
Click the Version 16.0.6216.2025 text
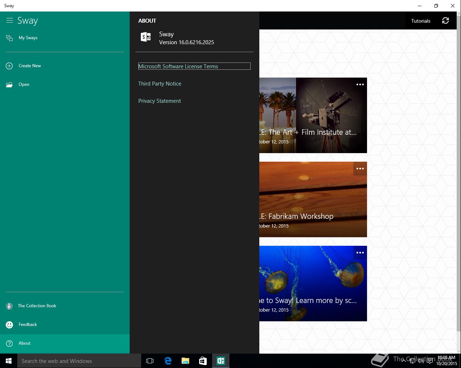pos(187,42)
